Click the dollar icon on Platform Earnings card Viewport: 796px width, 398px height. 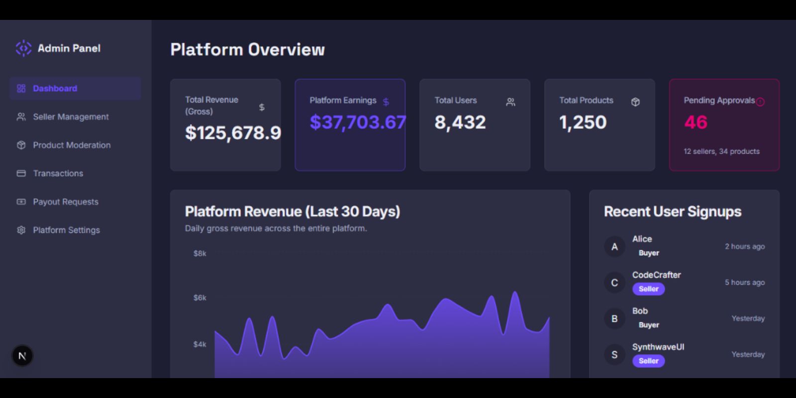(386, 102)
